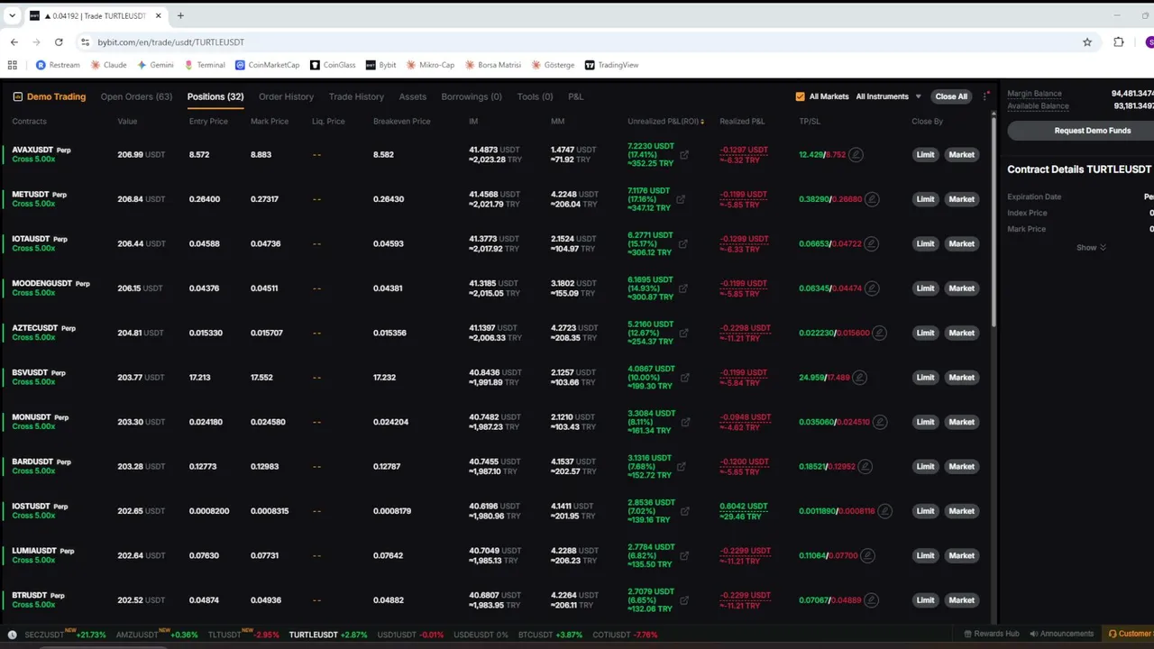Screen dimensions: 1154x649
Task: Open the Order History tab
Action: coord(286,96)
